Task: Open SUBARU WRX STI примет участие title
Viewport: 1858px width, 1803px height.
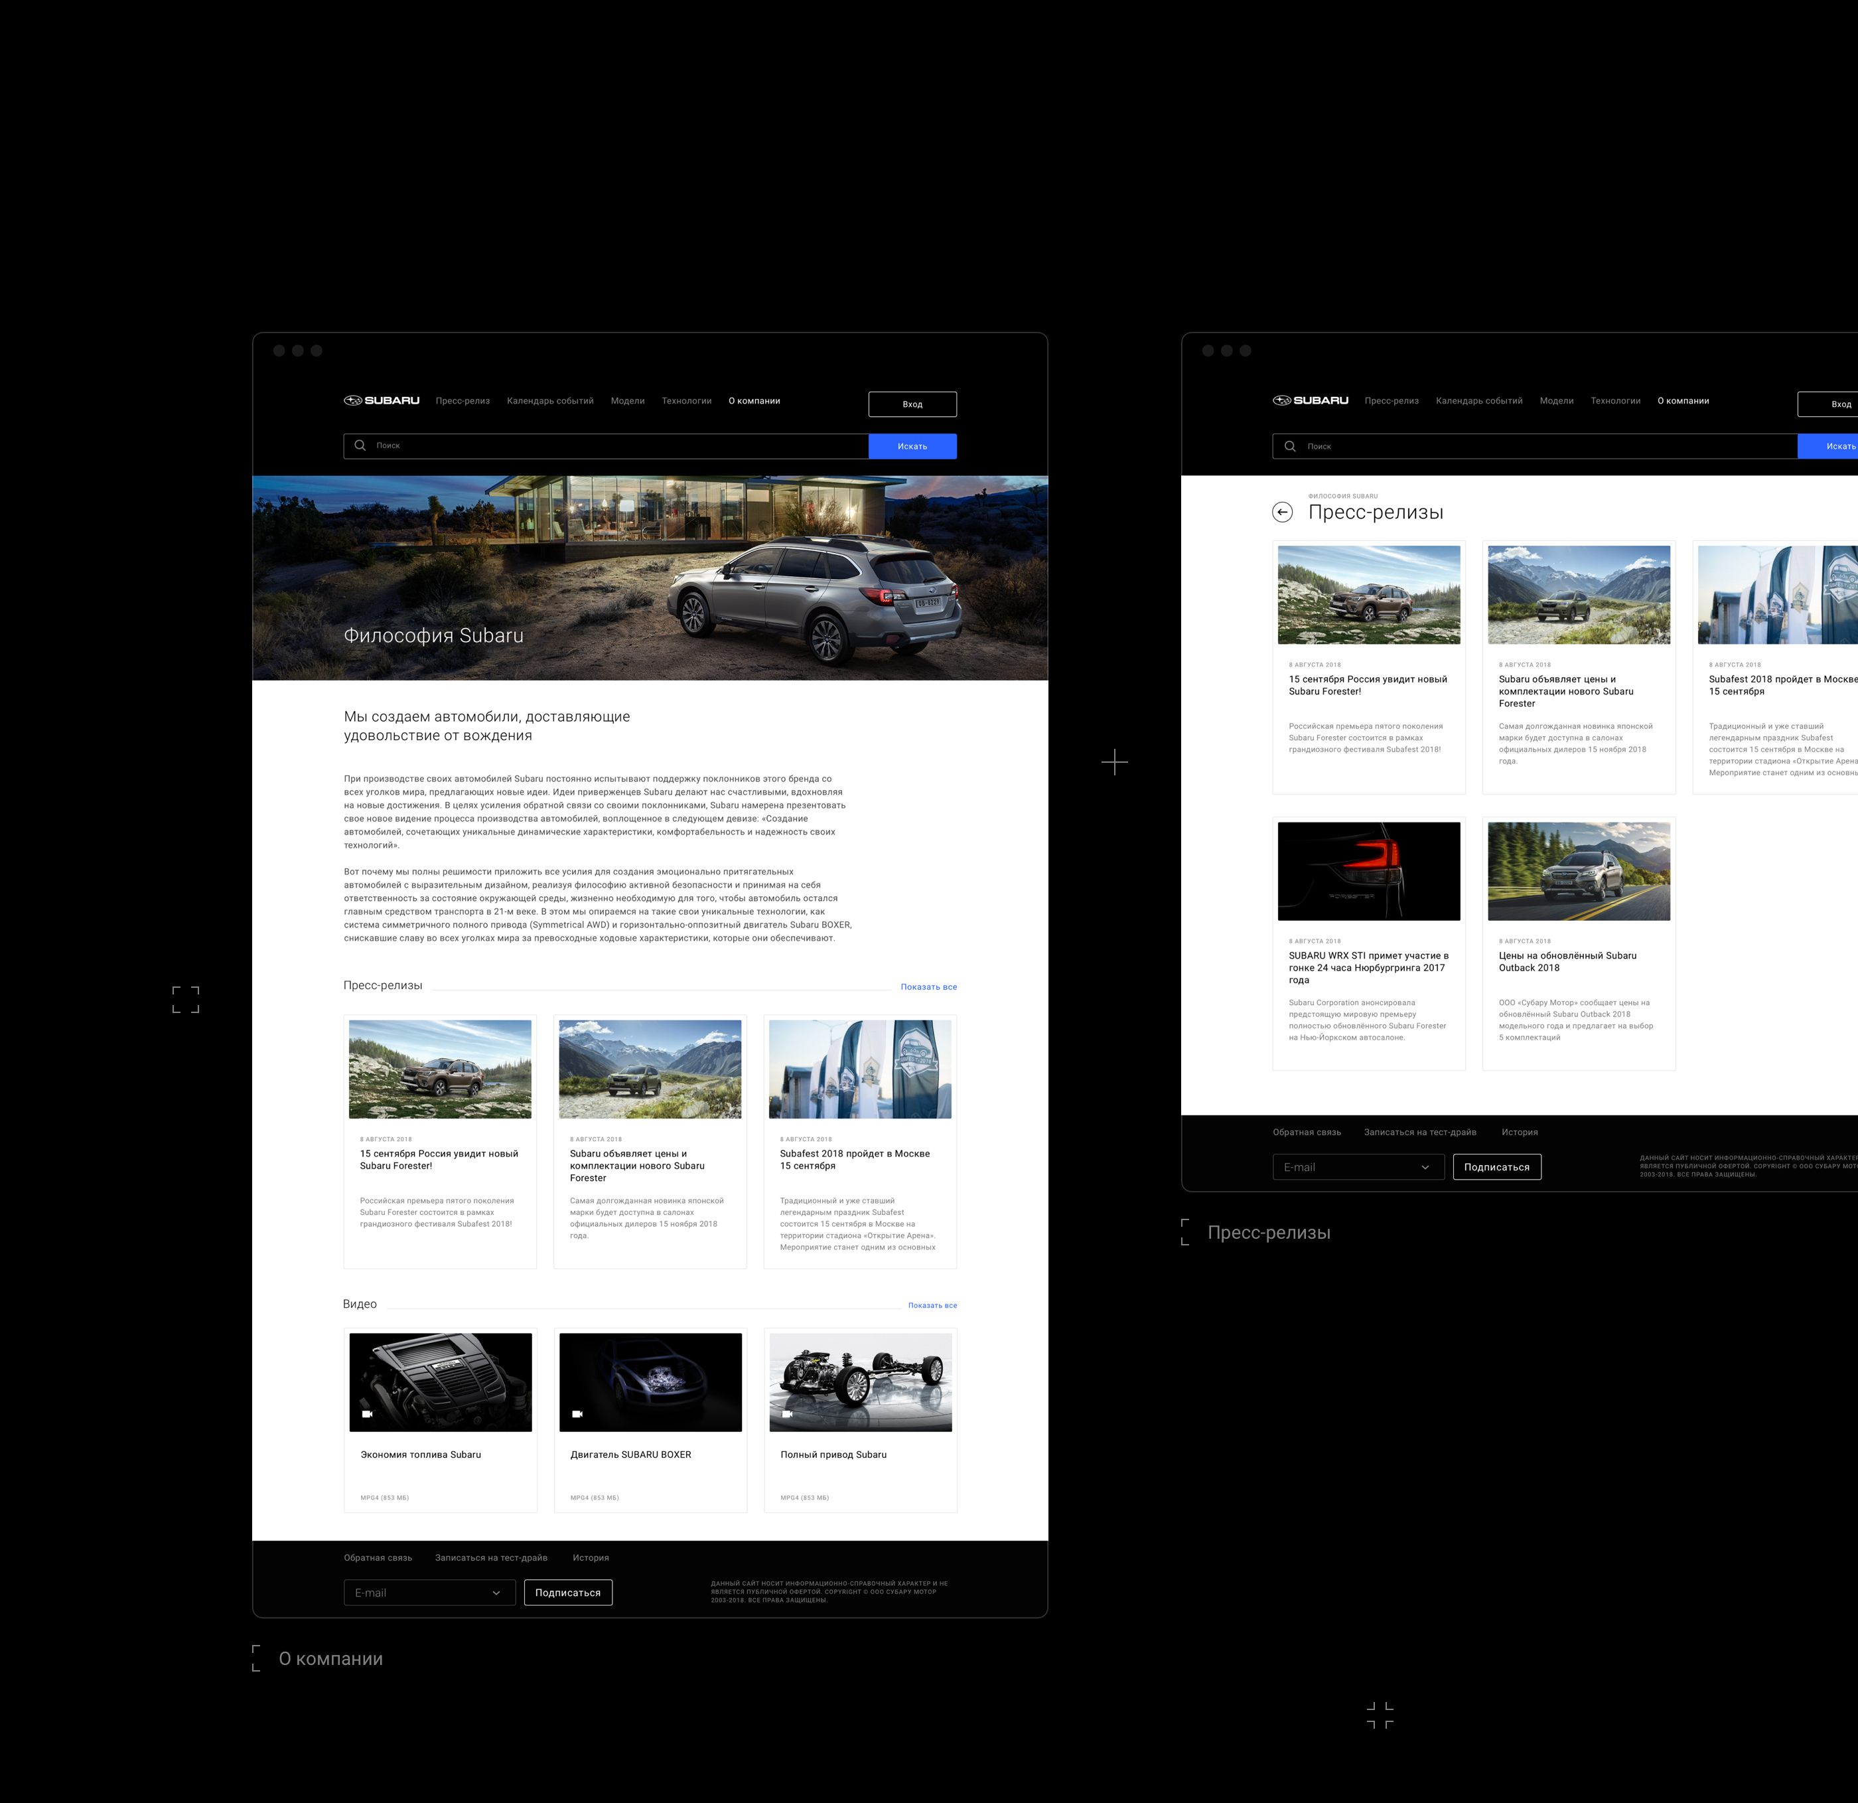Action: tap(1369, 967)
